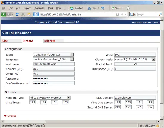Click the Google search magnifier icon
The width and height of the screenshot is (164, 128).
coord(160,14)
